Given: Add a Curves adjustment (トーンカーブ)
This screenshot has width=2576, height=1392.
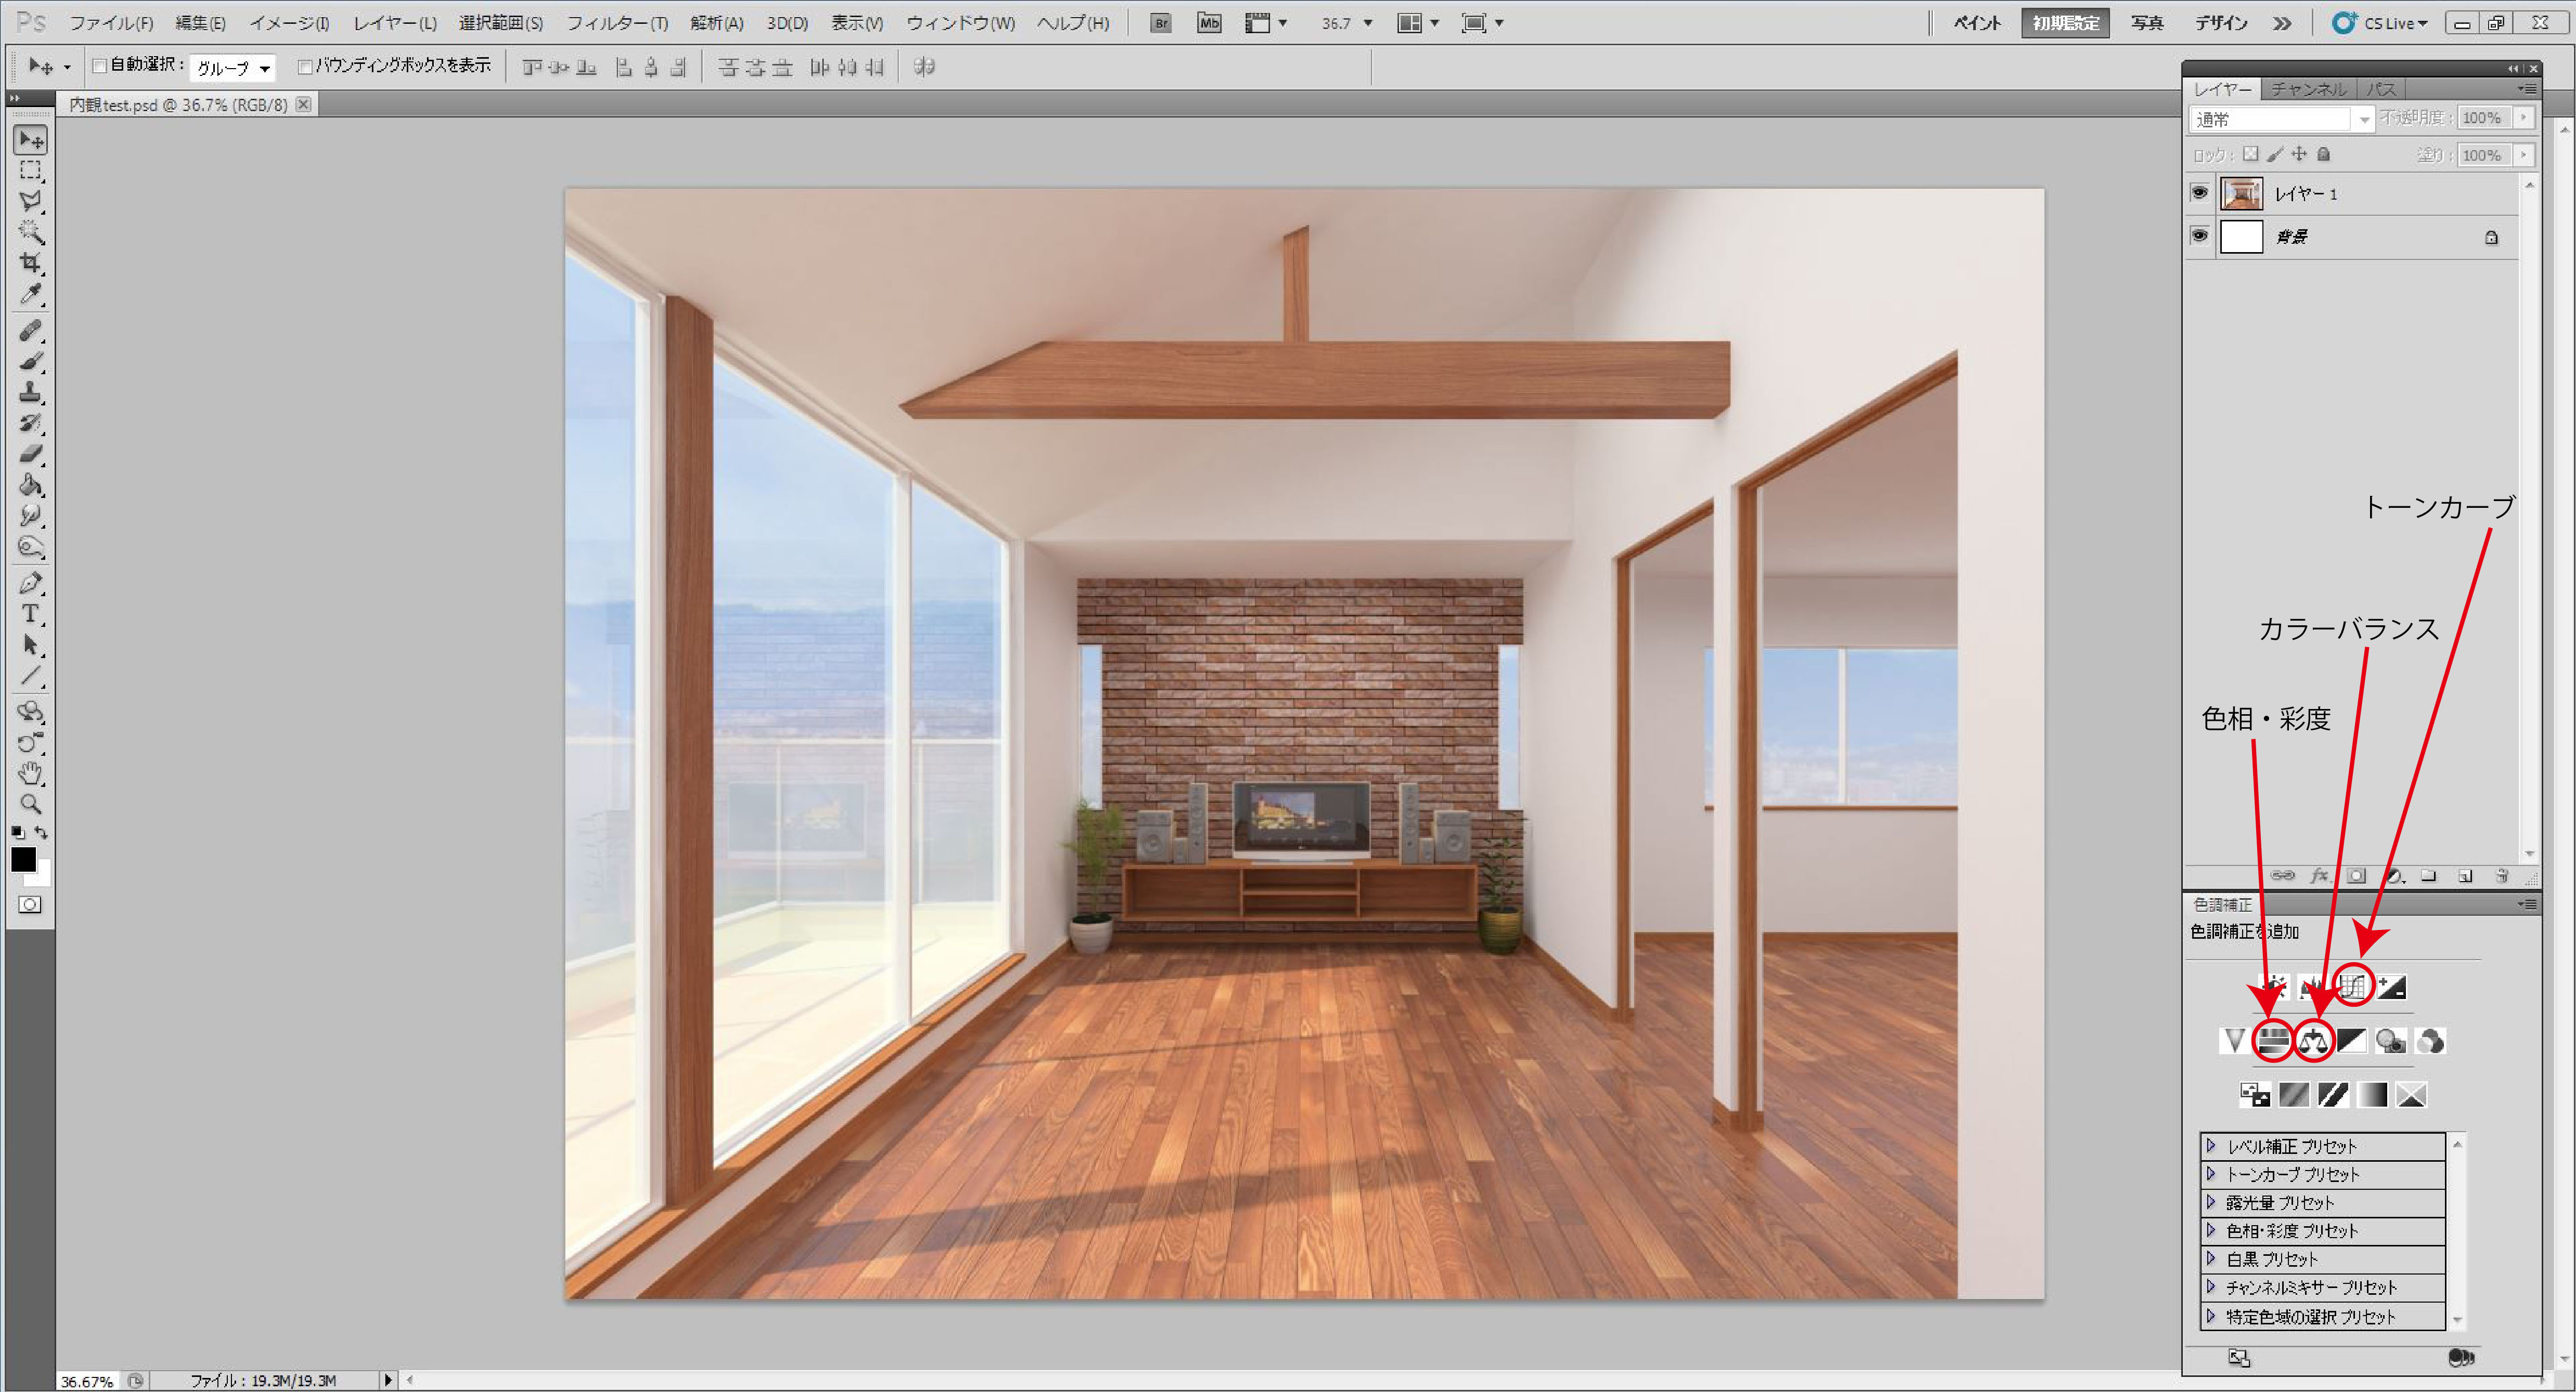Looking at the screenshot, I should click(2353, 986).
